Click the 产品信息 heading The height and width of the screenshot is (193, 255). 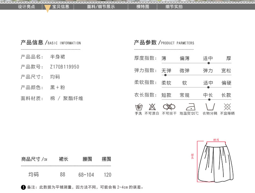pos(51,43)
